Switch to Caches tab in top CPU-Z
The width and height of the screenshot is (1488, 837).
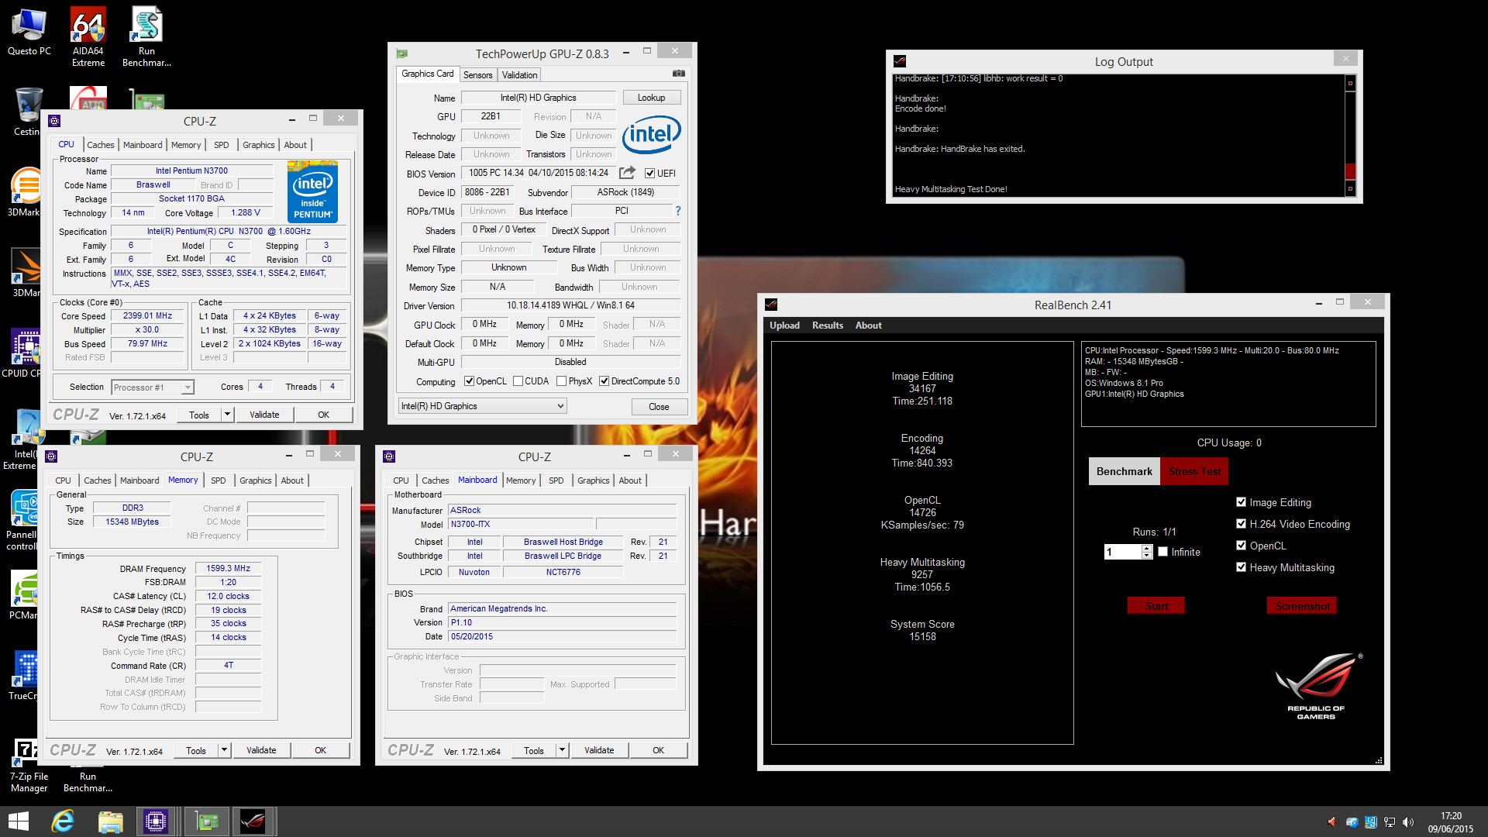click(x=100, y=145)
